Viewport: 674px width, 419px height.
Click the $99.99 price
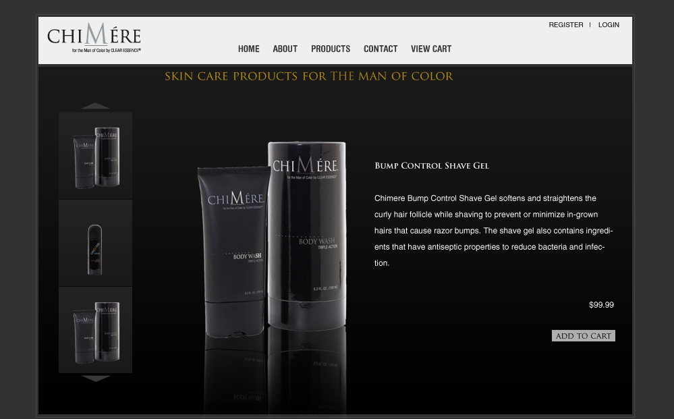[601, 305]
